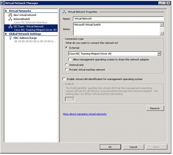Select New virtual network entry
The height and width of the screenshot is (155, 173).
25,15
